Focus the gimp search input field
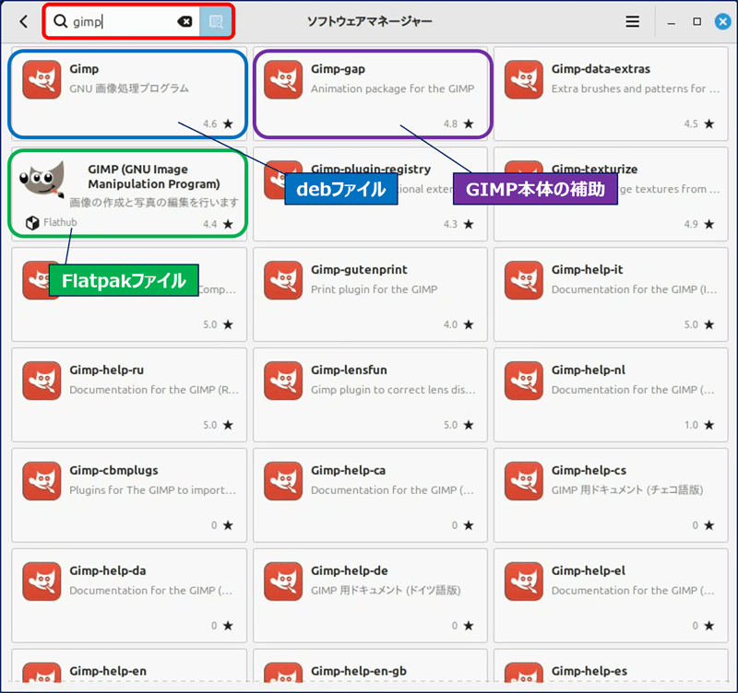Screen dimensions: 738x693 [123, 21]
